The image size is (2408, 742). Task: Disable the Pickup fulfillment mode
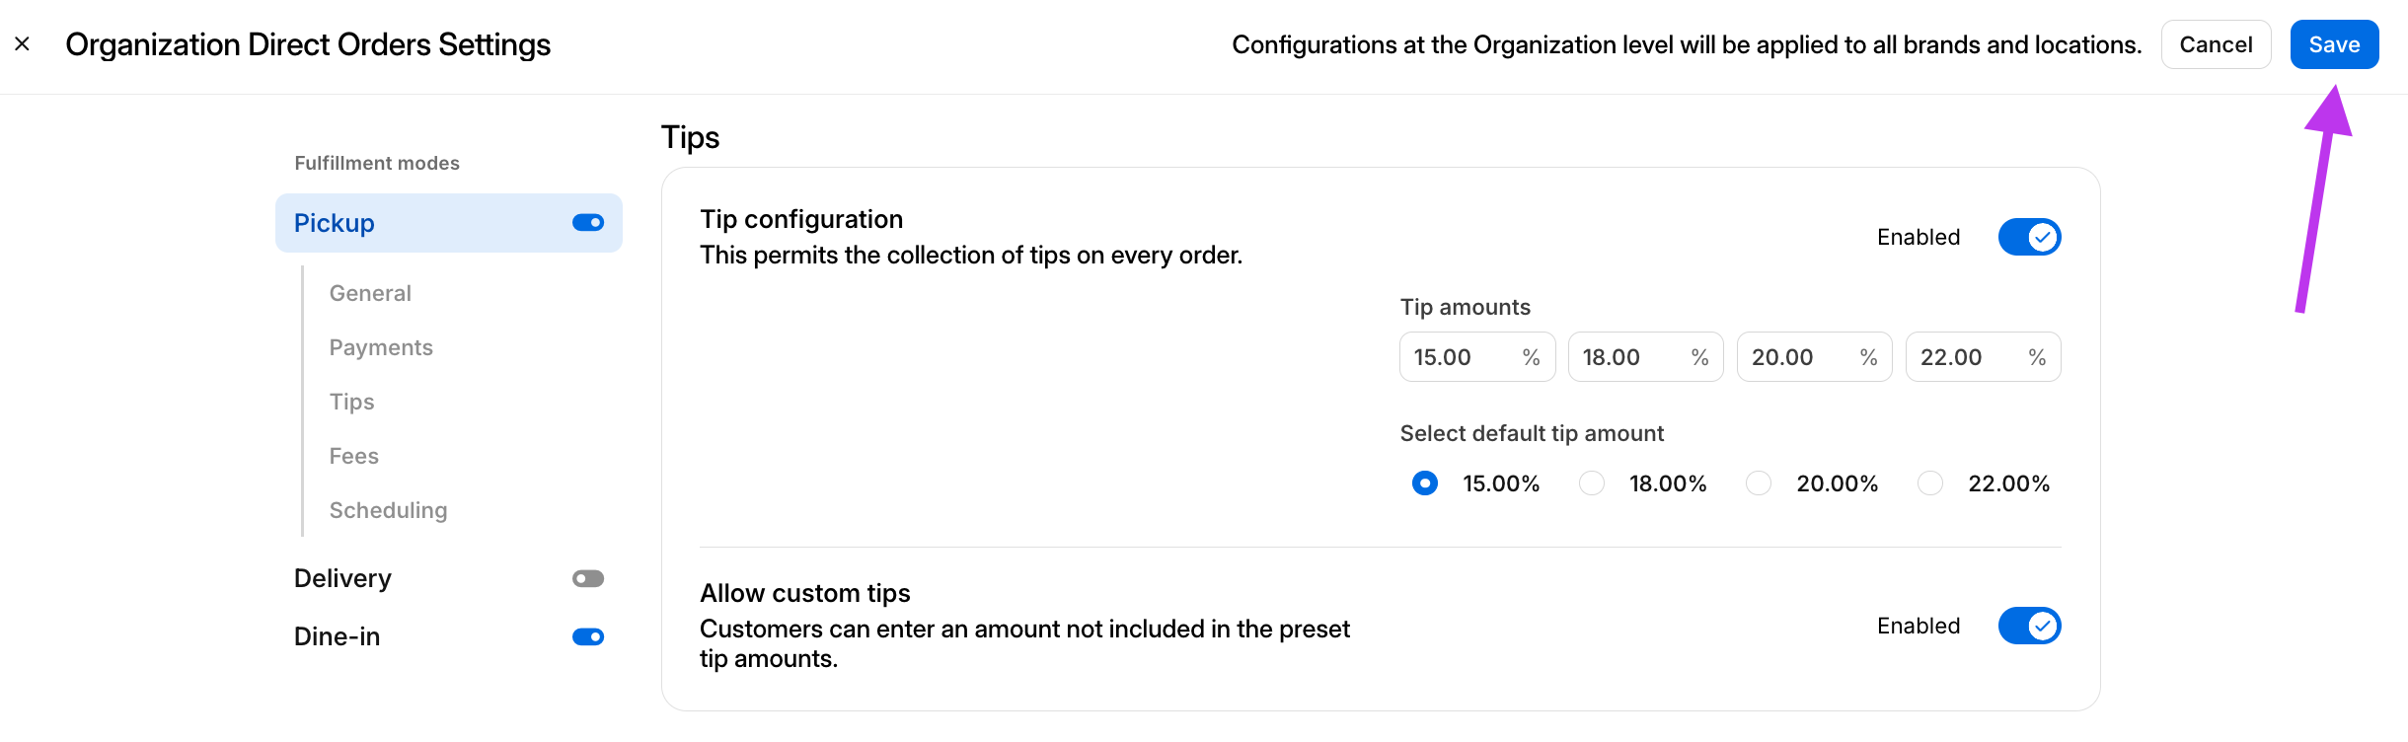click(x=587, y=223)
